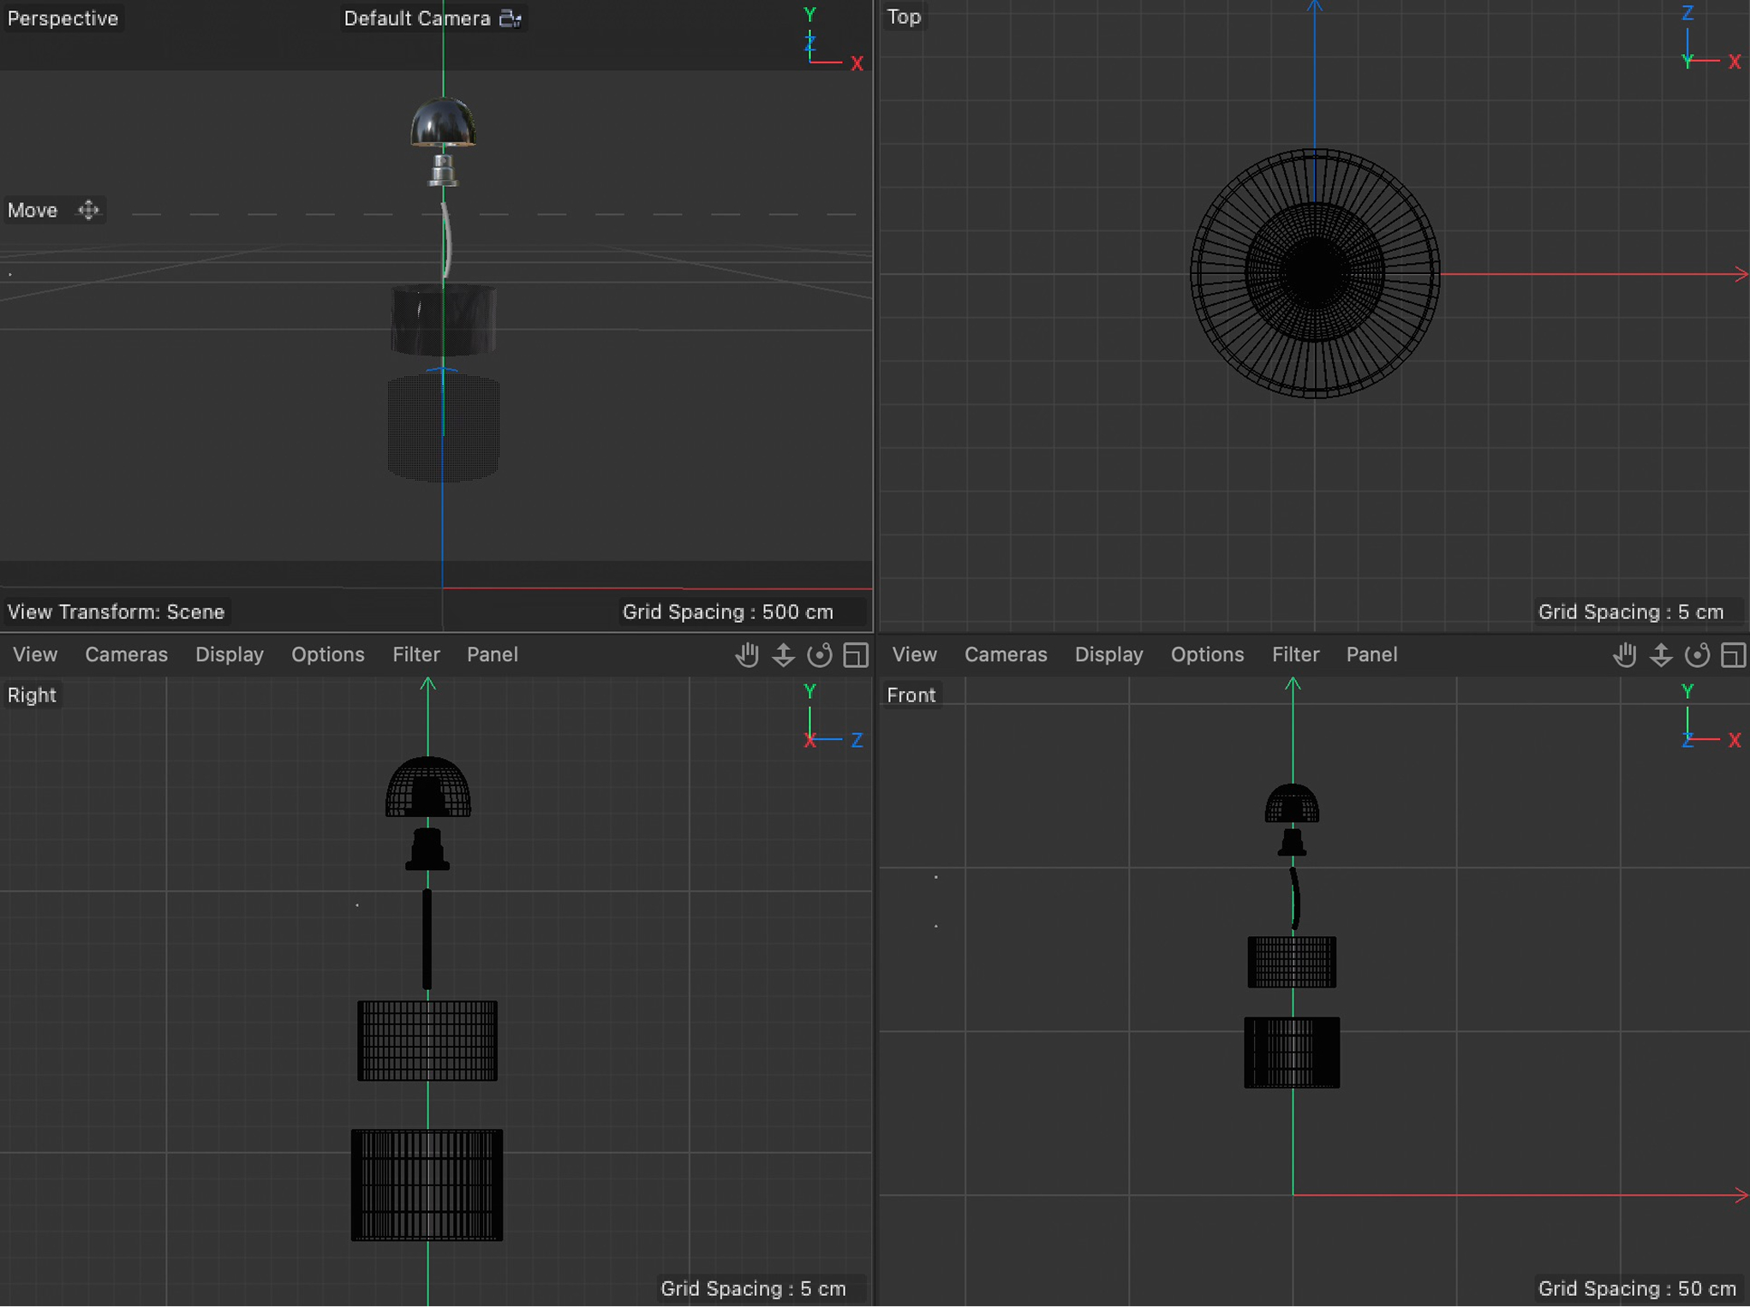1750x1307 pixels.
Task: Click the pan hand icon of Right view
Action: (747, 655)
